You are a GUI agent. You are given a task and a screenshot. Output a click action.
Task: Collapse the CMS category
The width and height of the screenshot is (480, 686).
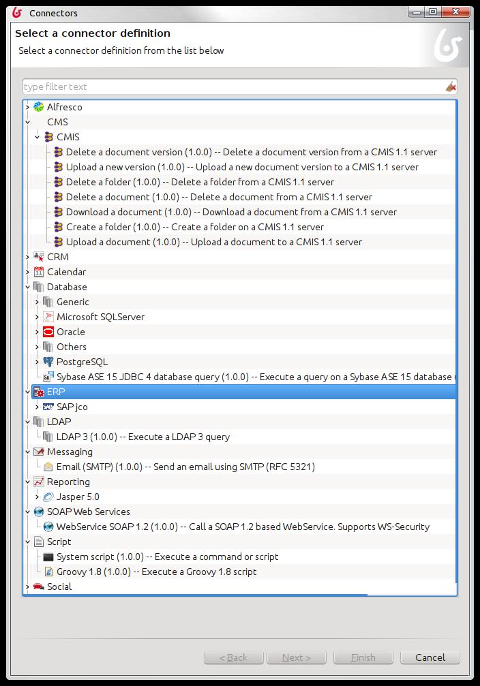coord(27,122)
